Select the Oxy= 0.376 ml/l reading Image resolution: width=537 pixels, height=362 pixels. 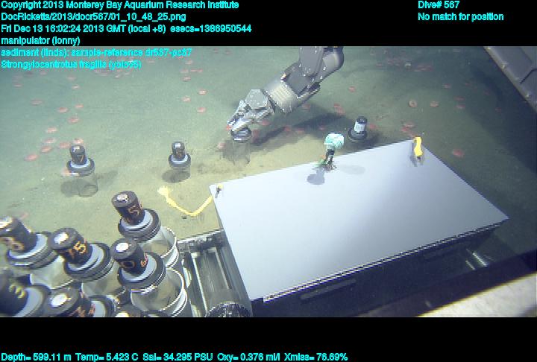point(248,358)
